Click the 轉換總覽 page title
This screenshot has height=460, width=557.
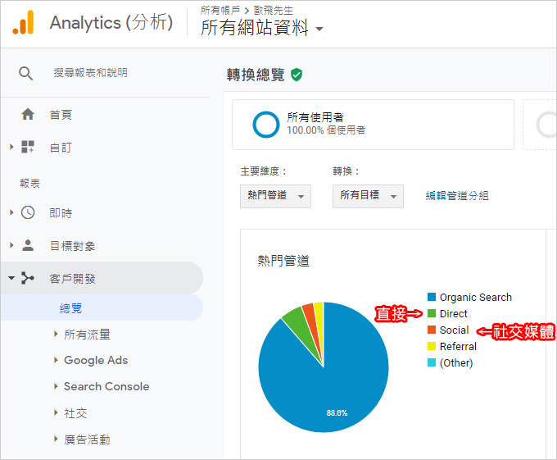pyautogui.click(x=256, y=75)
